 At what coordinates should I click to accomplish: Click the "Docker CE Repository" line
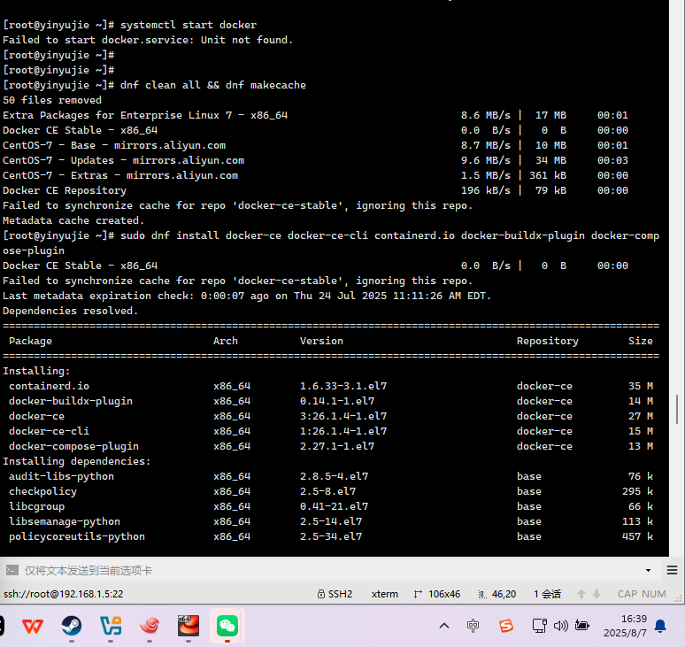pos(65,190)
